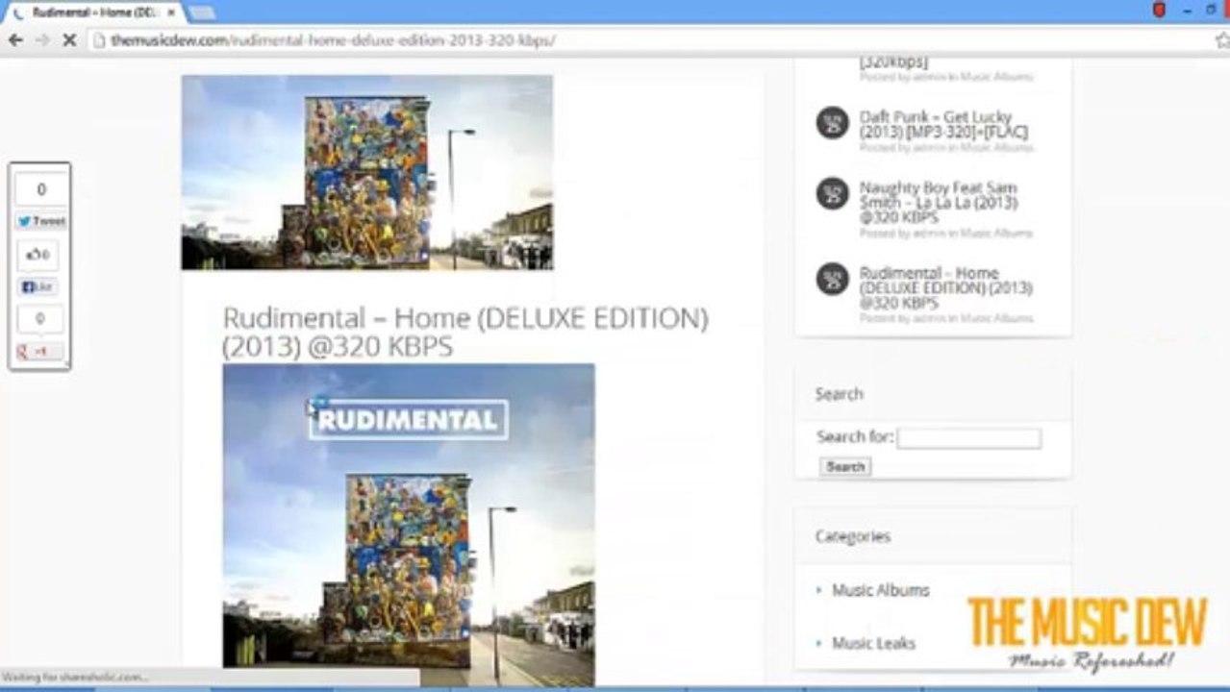
Task: Open the top Rudimental album thumbnail
Action: (366, 173)
